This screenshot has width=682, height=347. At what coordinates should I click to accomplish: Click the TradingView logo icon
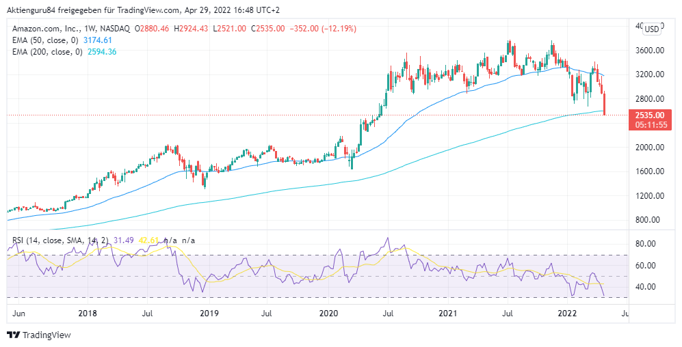coord(14,335)
